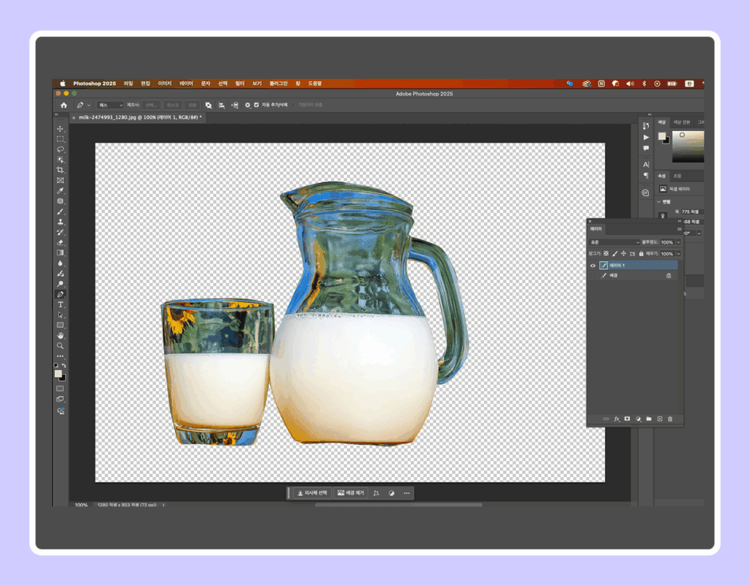Open the History panel icon
750x586 pixels.
pyautogui.click(x=646, y=126)
